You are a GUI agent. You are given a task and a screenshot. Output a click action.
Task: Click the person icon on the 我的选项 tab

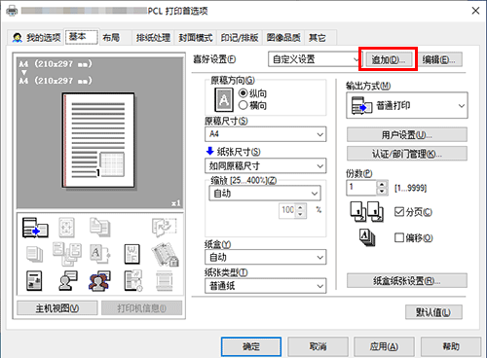point(17,38)
